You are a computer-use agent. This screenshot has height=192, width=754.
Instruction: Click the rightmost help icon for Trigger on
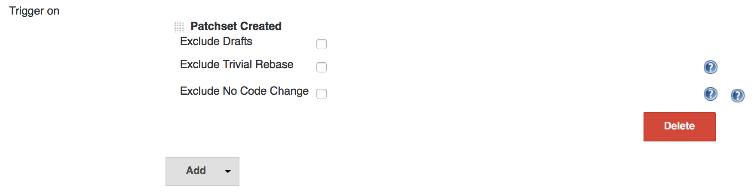[x=737, y=96]
